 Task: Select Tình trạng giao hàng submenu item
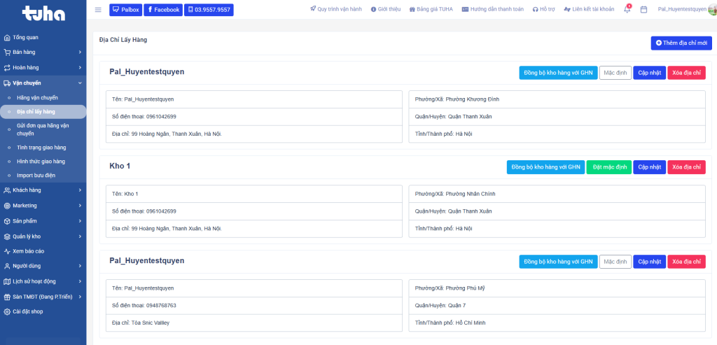(x=41, y=148)
